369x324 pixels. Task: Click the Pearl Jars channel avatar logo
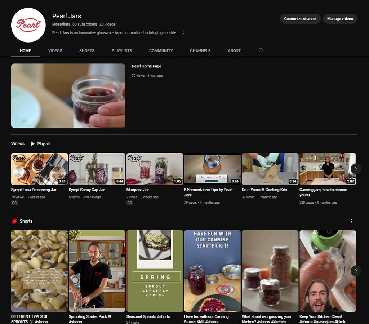click(x=28, y=25)
